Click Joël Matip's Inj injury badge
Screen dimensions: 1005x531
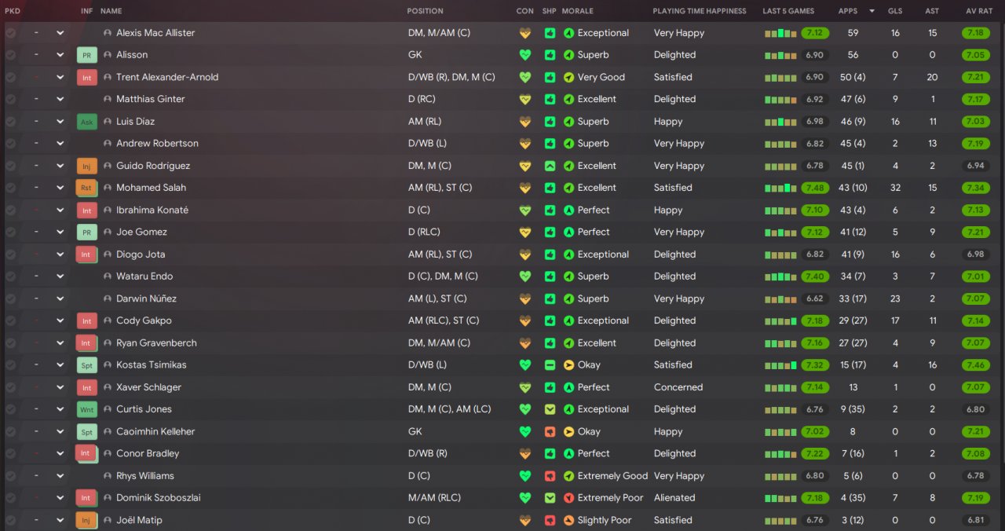tap(86, 520)
